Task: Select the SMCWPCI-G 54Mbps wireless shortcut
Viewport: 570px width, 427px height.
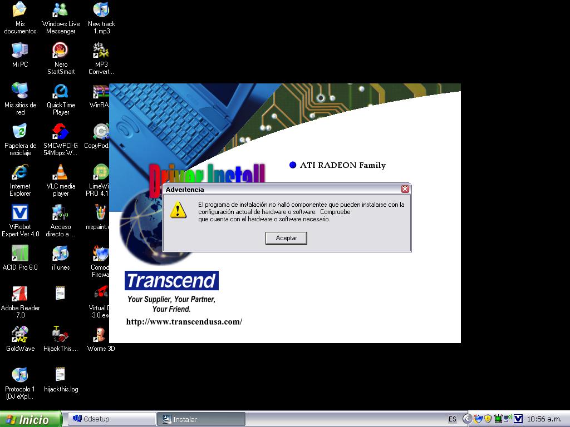Action: pos(61,140)
